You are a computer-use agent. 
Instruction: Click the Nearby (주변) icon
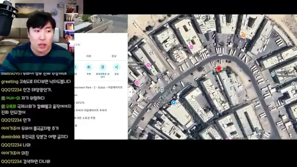coord(89,67)
